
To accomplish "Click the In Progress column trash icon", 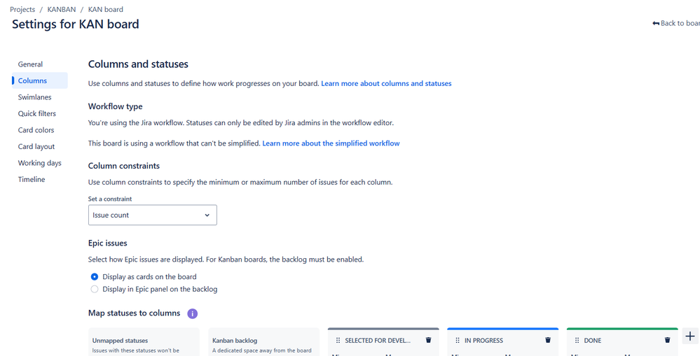I will point(548,340).
